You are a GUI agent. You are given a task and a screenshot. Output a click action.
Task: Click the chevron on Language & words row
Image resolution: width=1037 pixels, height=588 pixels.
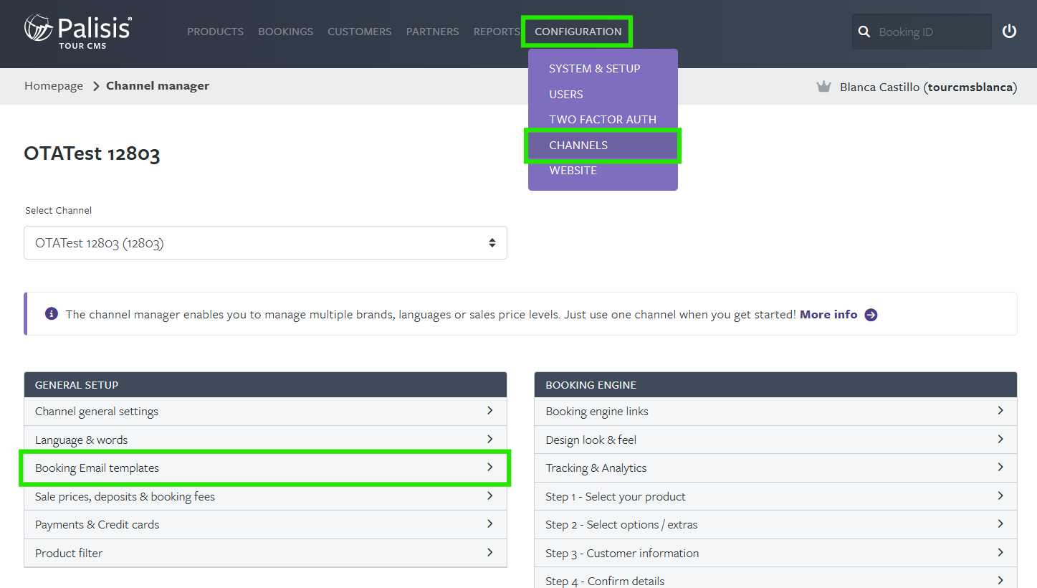pyautogui.click(x=490, y=439)
